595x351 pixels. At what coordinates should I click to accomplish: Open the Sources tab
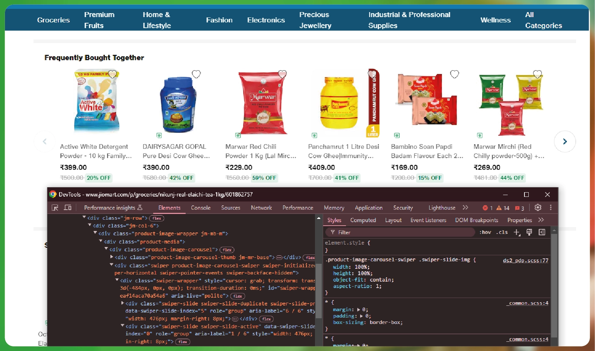click(231, 208)
